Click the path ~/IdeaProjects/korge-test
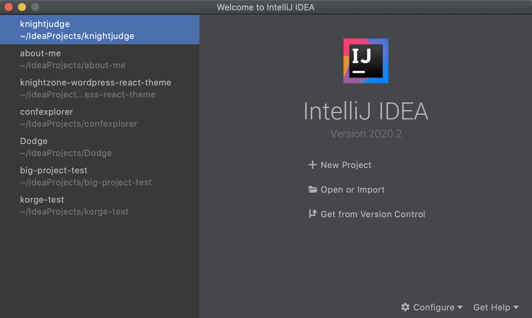This screenshot has height=318, width=532. coord(74,212)
